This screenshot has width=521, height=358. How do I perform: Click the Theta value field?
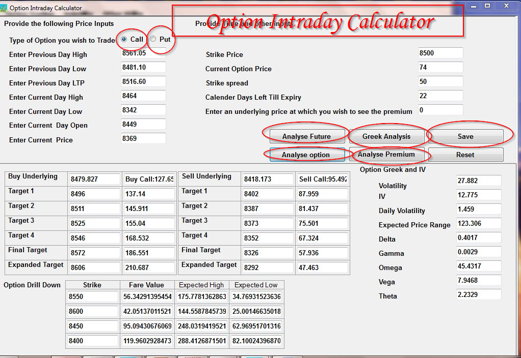click(478, 294)
